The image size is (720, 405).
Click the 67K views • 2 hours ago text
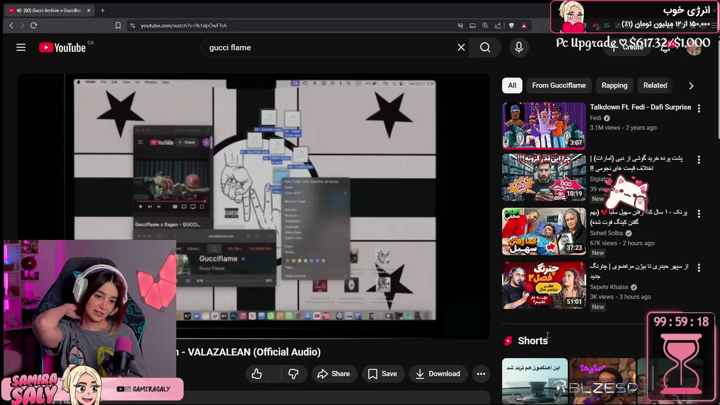622,243
